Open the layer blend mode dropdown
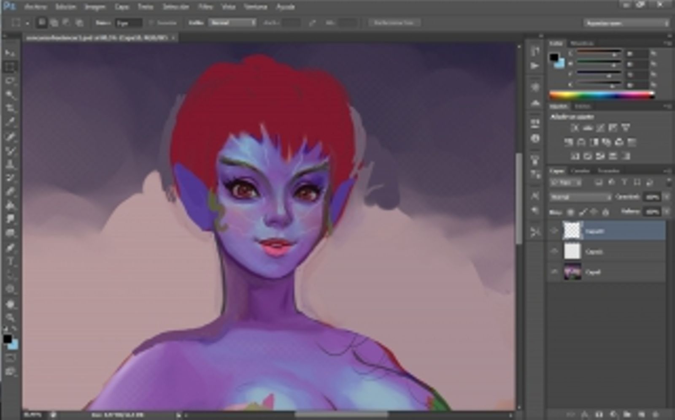 [x=580, y=197]
